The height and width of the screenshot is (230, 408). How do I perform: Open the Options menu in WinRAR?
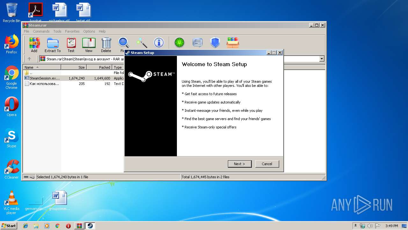(89, 31)
